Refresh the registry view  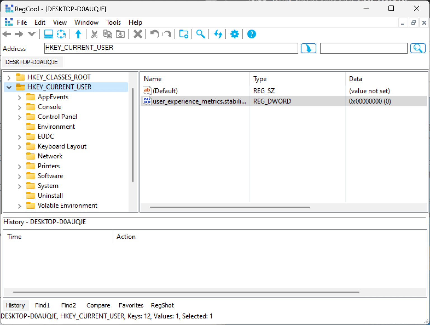pos(218,34)
